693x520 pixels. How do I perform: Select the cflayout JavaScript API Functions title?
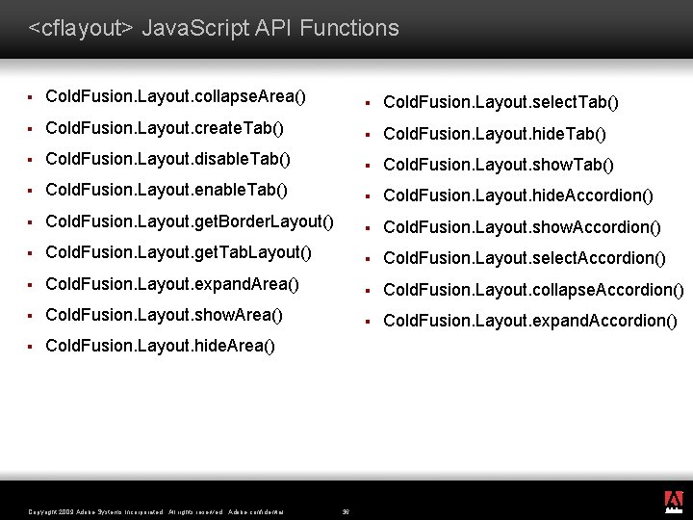click(x=214, y=28)
